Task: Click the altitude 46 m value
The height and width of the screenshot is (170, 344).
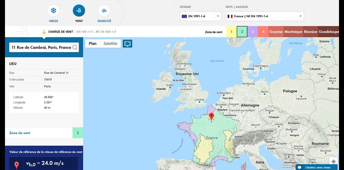Action: pyautogui.click(x=47, y=107)
